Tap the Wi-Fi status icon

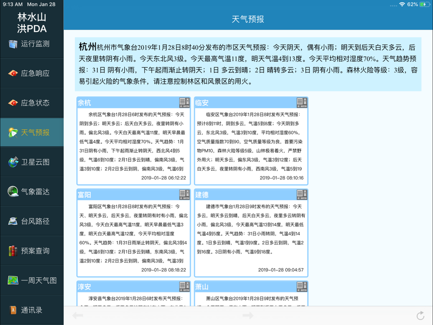402,4
